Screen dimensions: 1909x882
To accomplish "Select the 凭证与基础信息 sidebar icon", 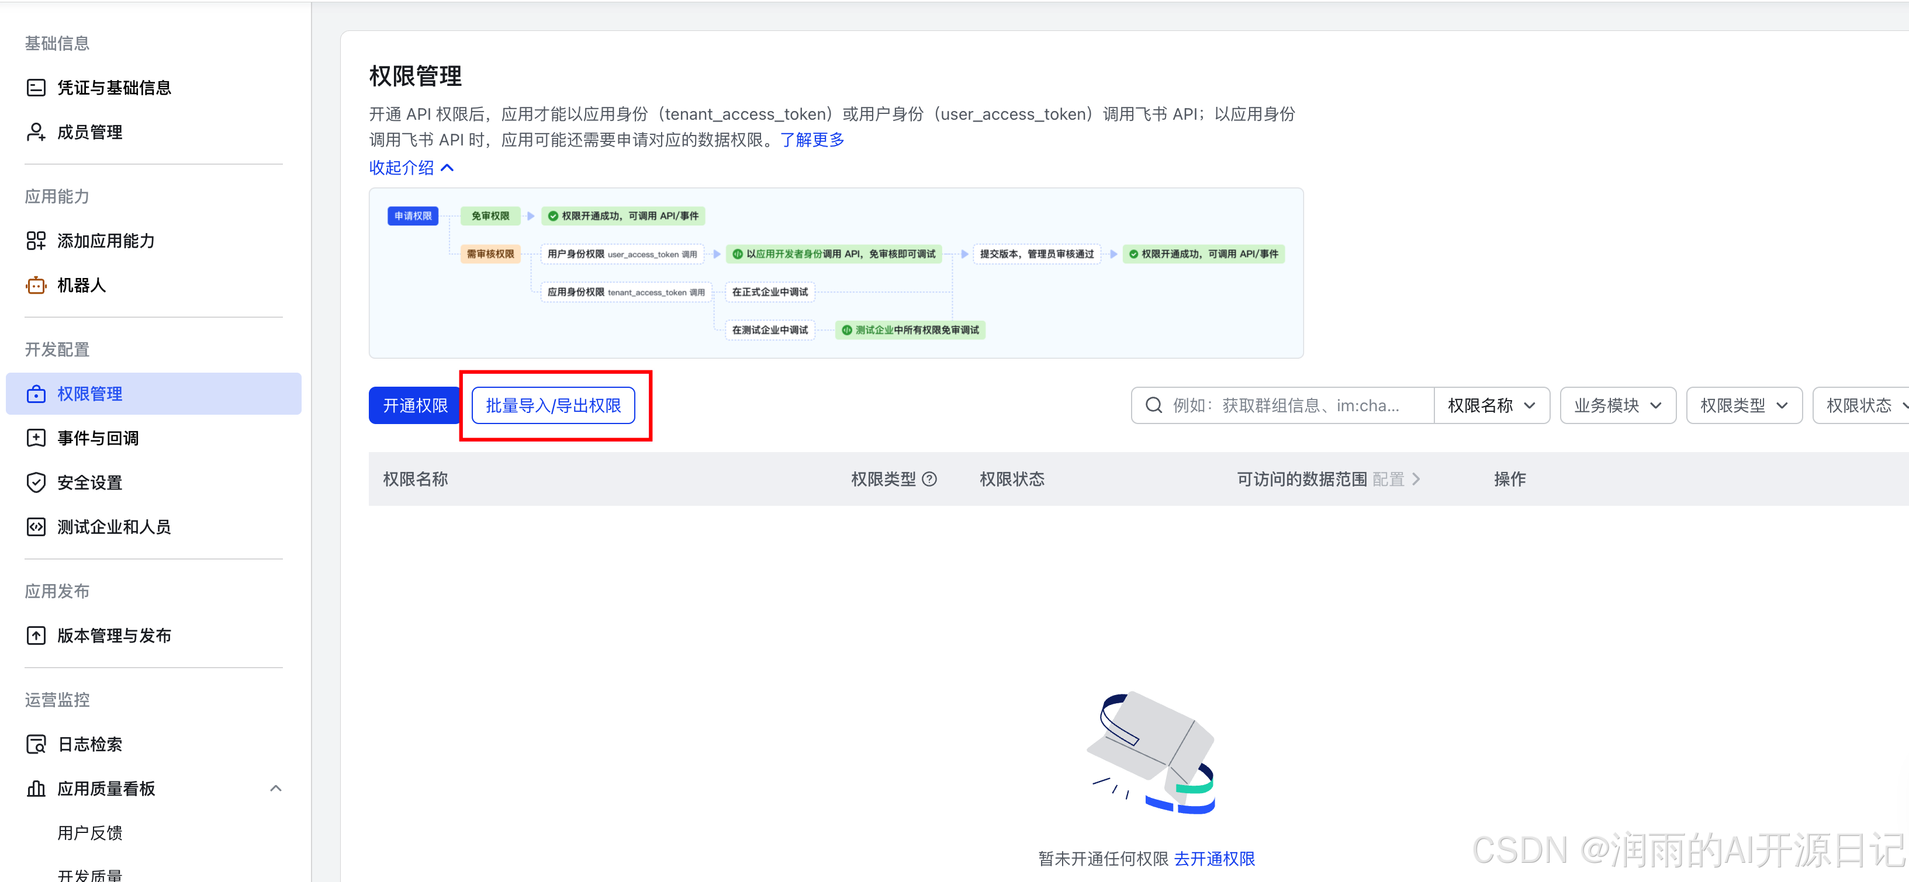I will 36,86.
